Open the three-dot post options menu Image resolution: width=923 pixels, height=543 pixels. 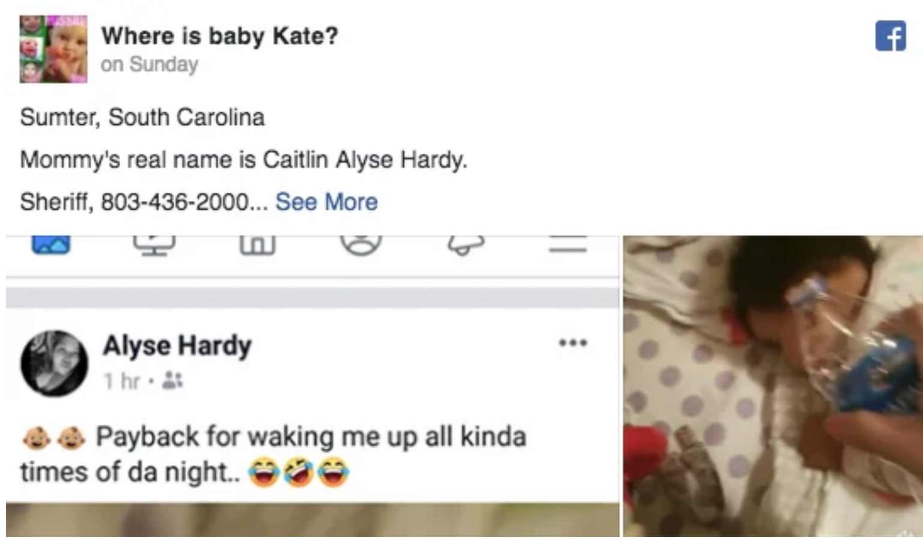click(x=573, y=344)
